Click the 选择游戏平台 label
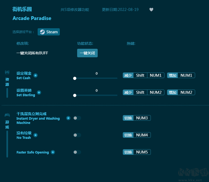This screenshot has height=182, width=209. (23, 32)
